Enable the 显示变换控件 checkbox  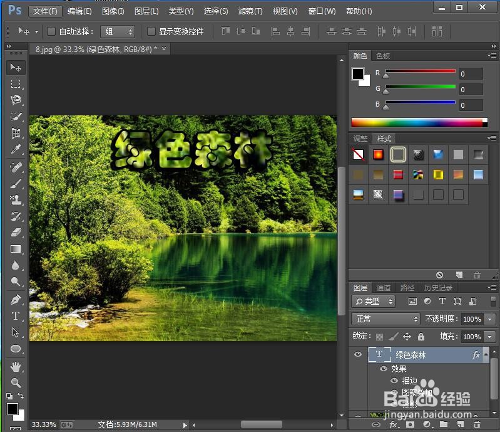(151, 31)
